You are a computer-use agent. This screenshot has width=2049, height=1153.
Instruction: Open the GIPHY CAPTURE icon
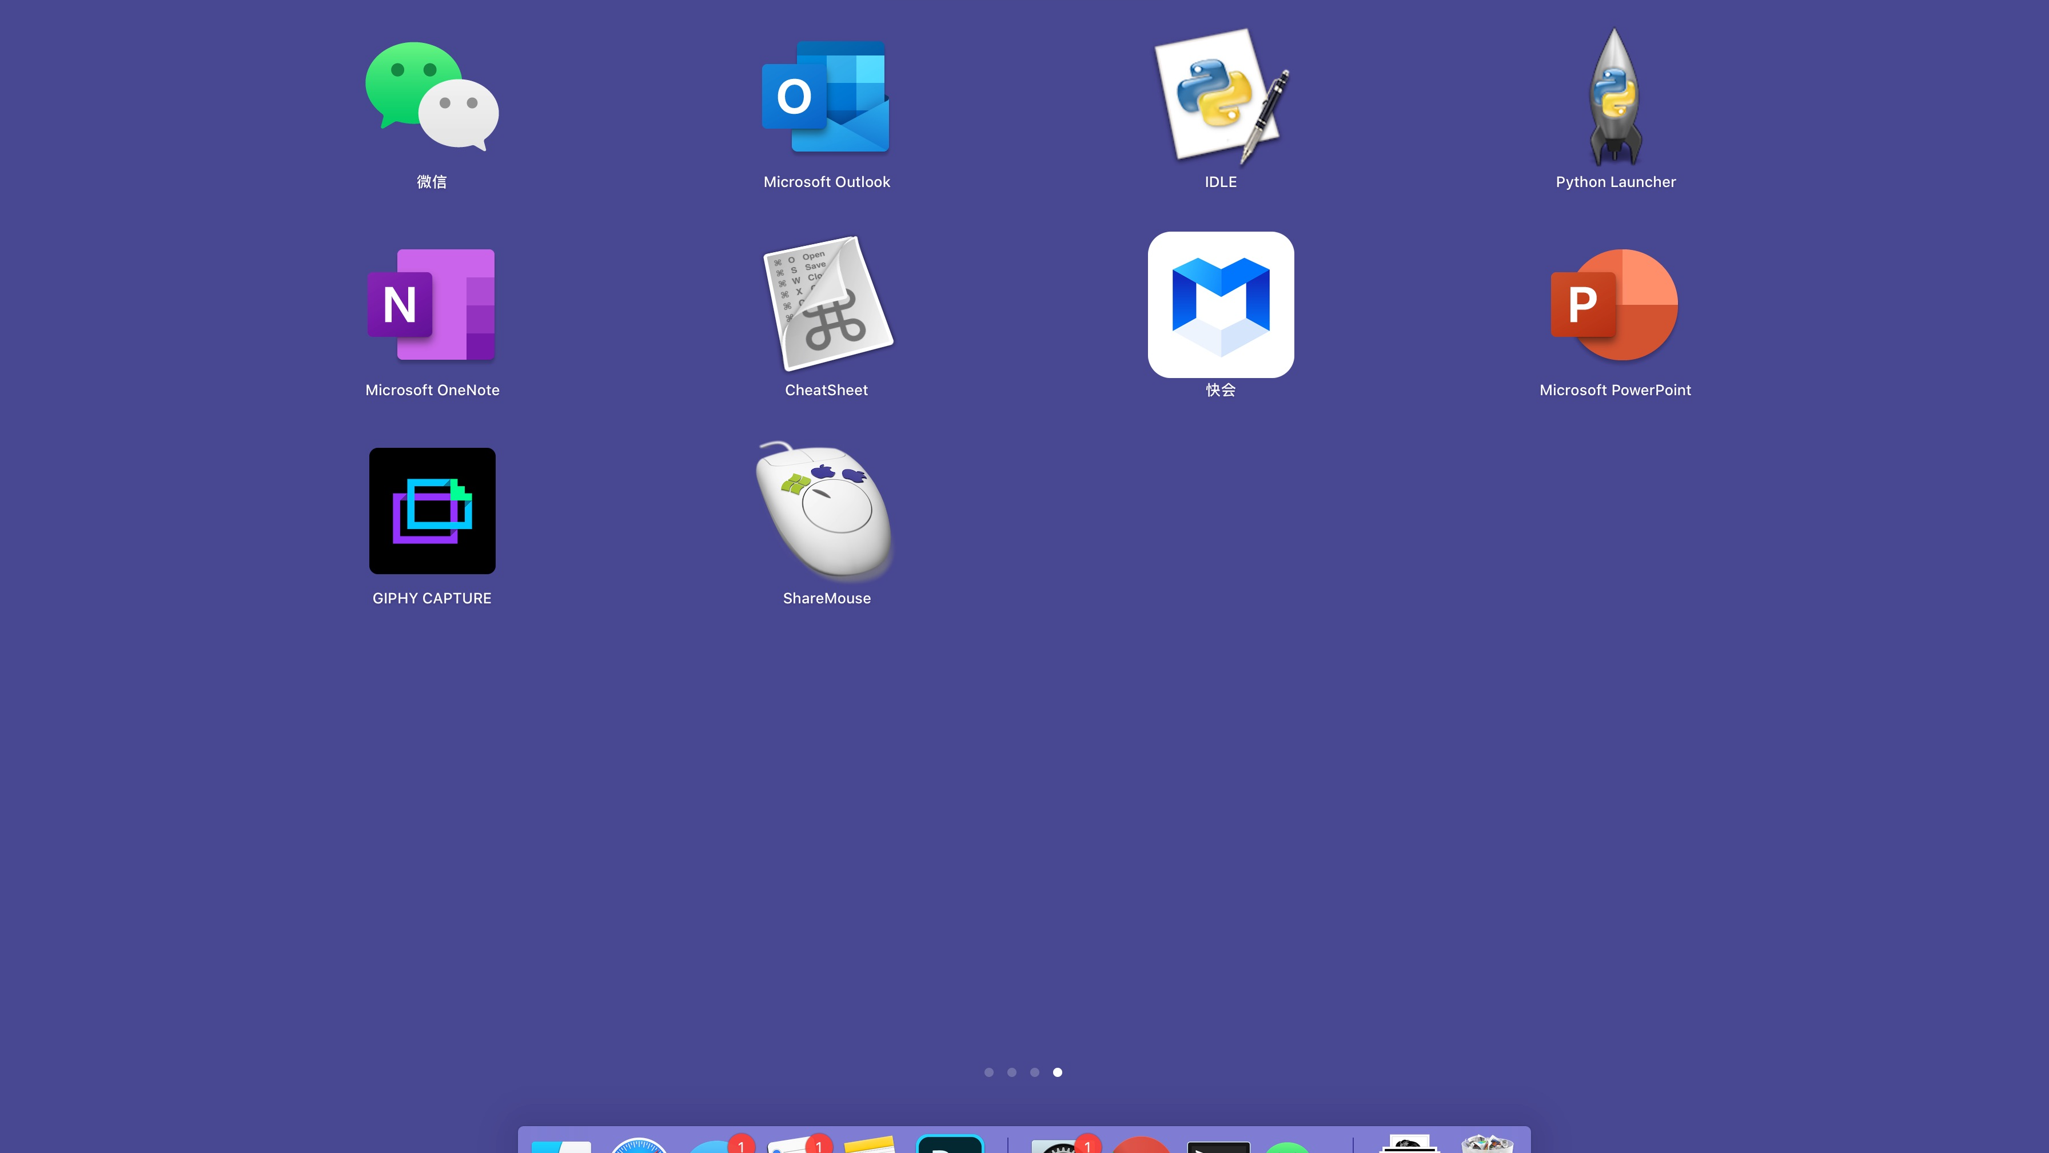432,511
